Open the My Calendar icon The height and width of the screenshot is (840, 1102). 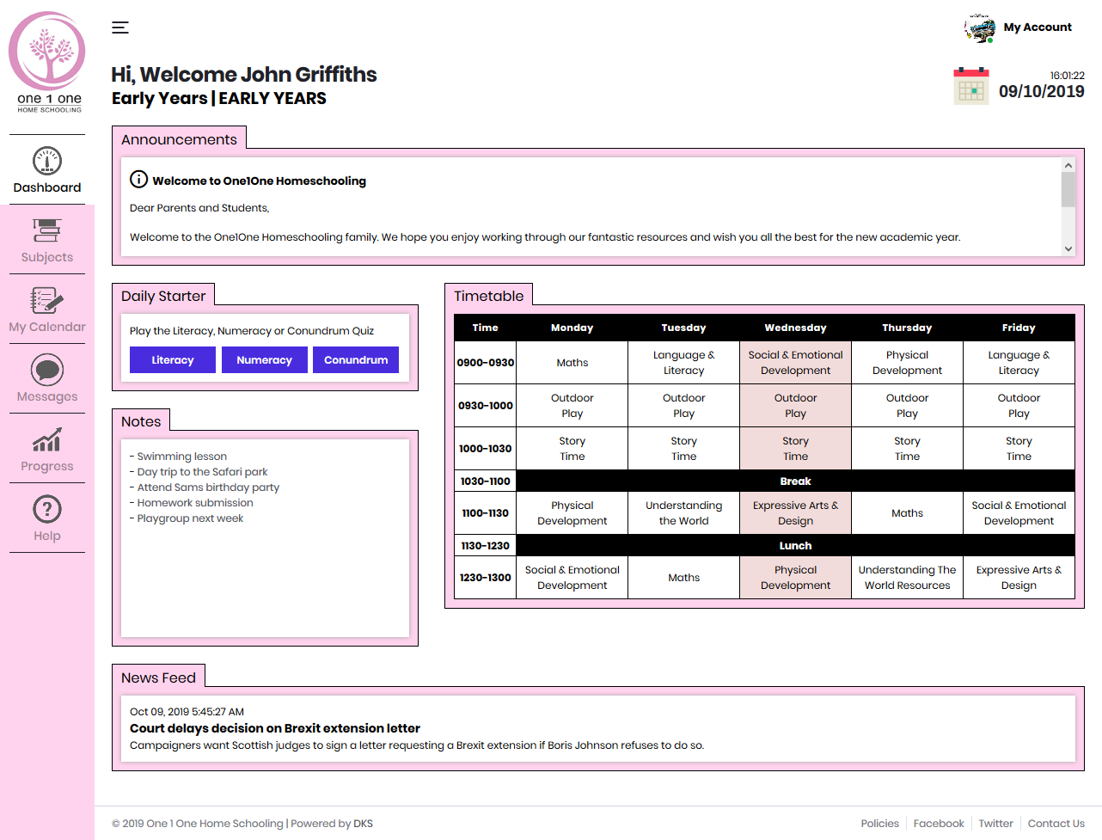(x=47, y=300)
